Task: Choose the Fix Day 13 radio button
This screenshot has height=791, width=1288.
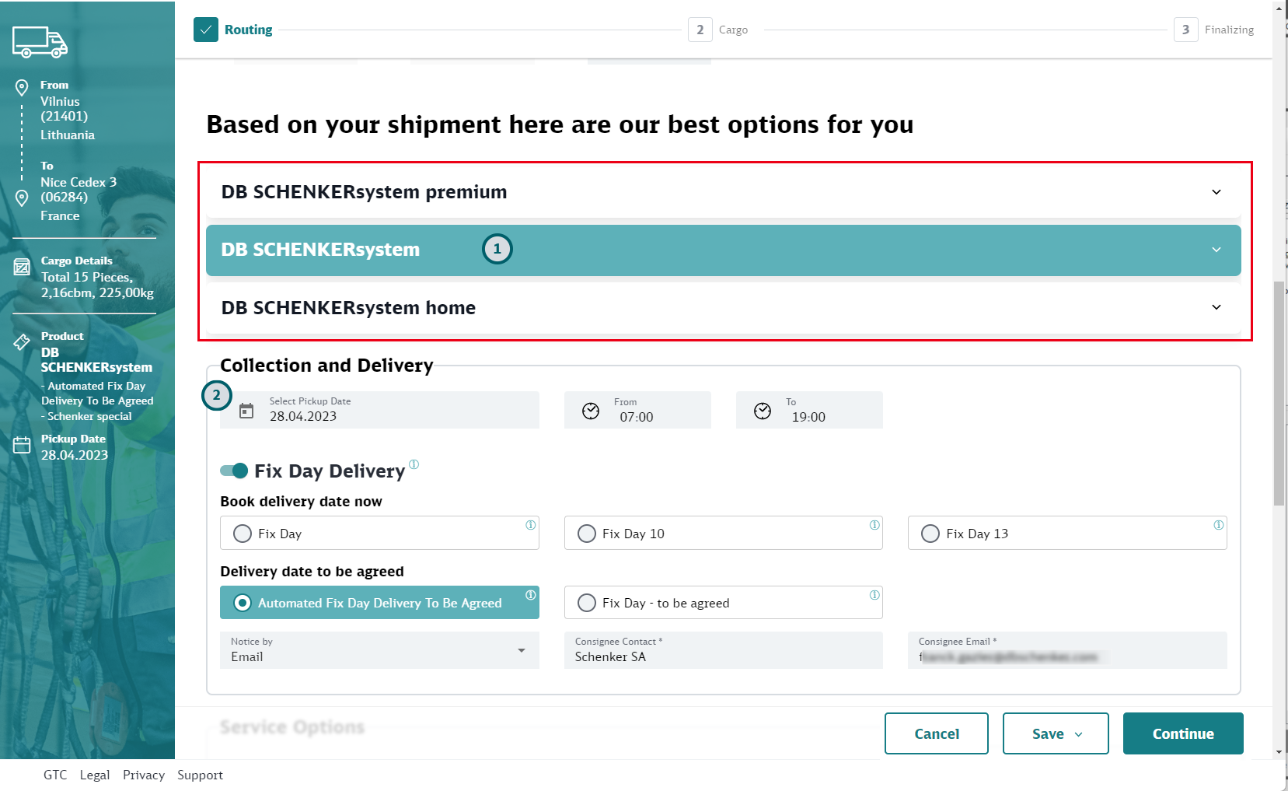Action: click(930, 534)
